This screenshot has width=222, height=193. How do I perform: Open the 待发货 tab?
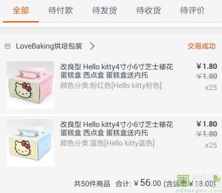(104, 11)
